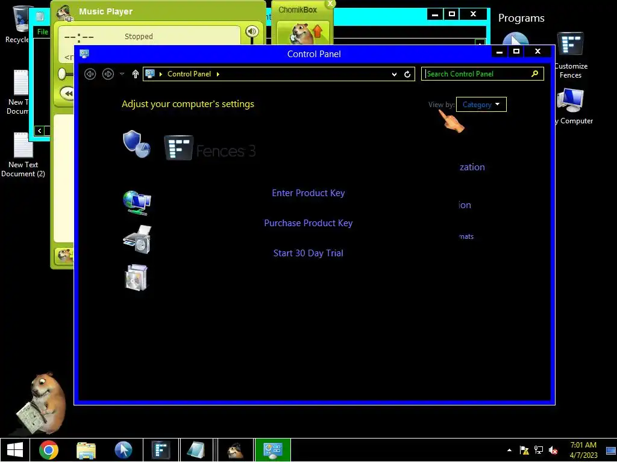Refresh the Control Panel view
This screenshot has height=462, width=617.
[407, 74]
